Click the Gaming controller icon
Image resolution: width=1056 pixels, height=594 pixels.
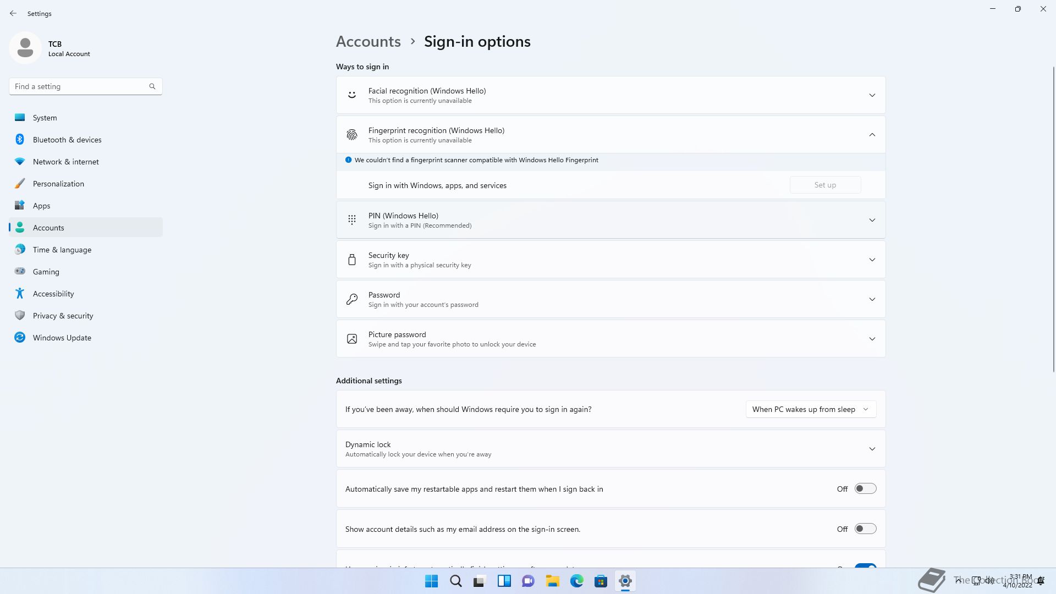point(20,271)
